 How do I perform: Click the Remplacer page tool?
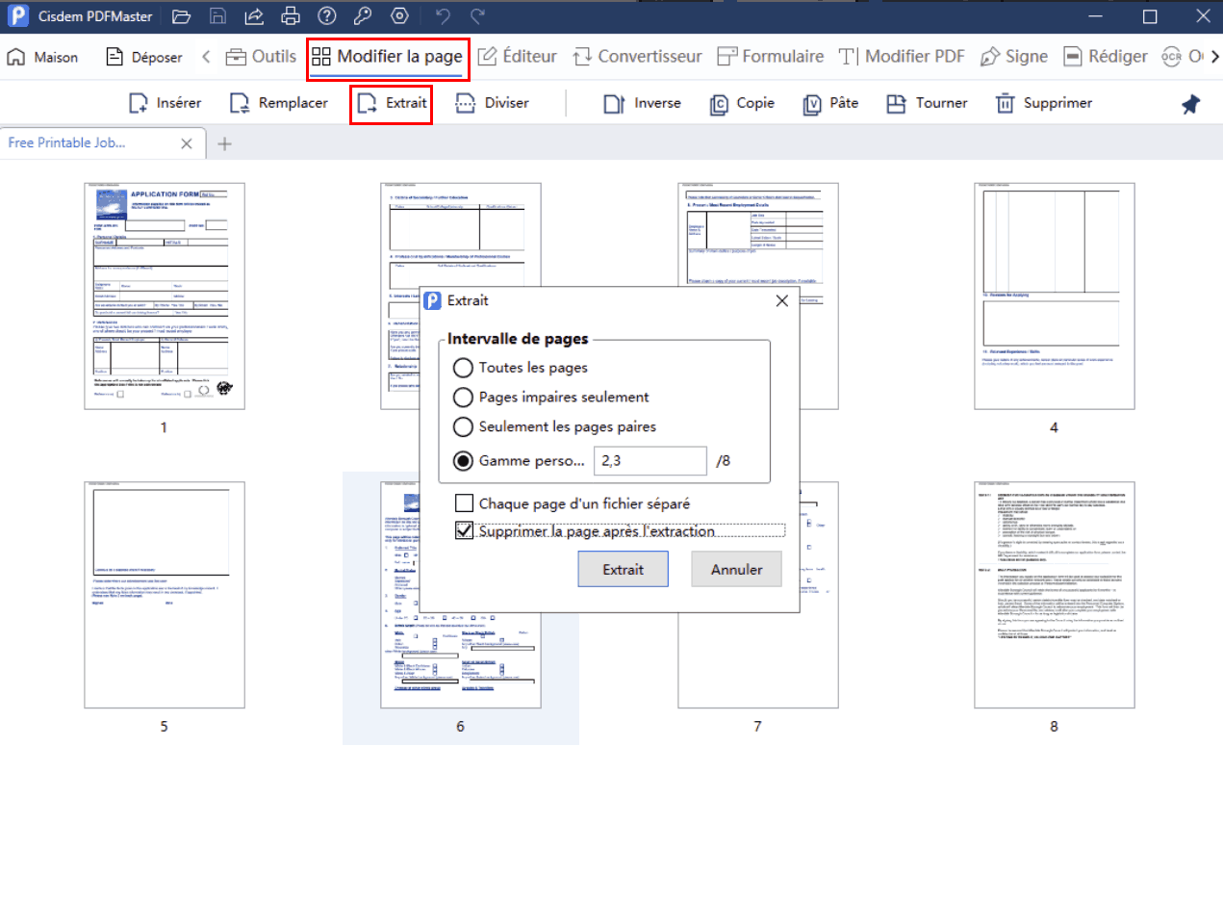tap(279, 103)
